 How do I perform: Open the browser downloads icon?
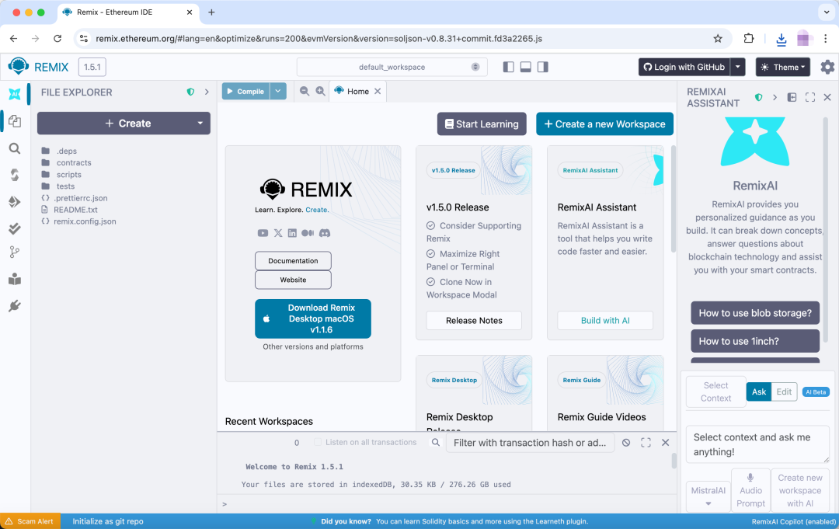(782, 39)
